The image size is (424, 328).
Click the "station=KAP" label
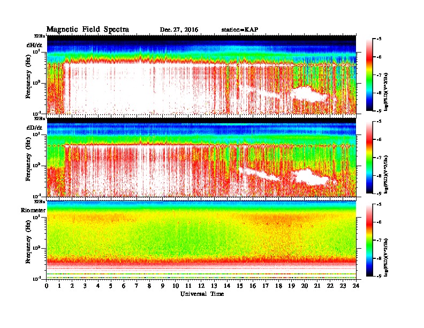[240, 29]
